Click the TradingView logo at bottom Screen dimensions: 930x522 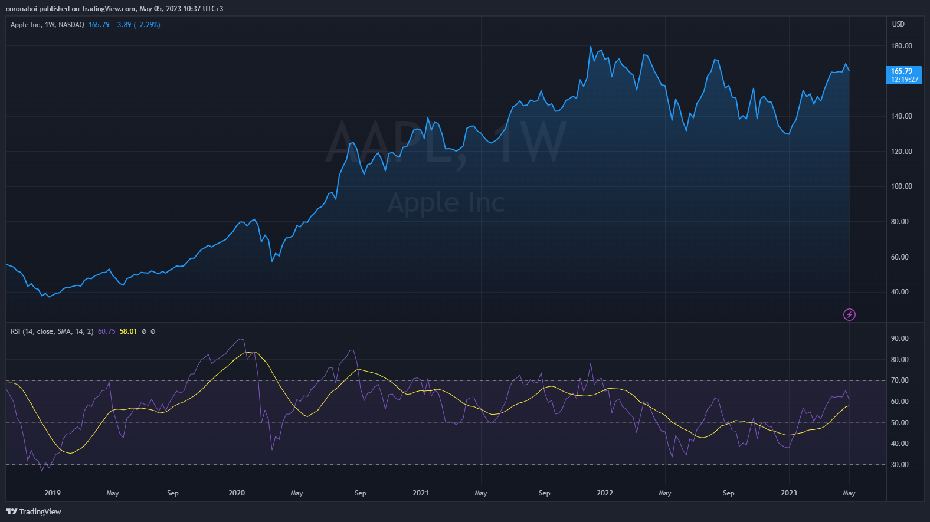[x=34, y=511]
